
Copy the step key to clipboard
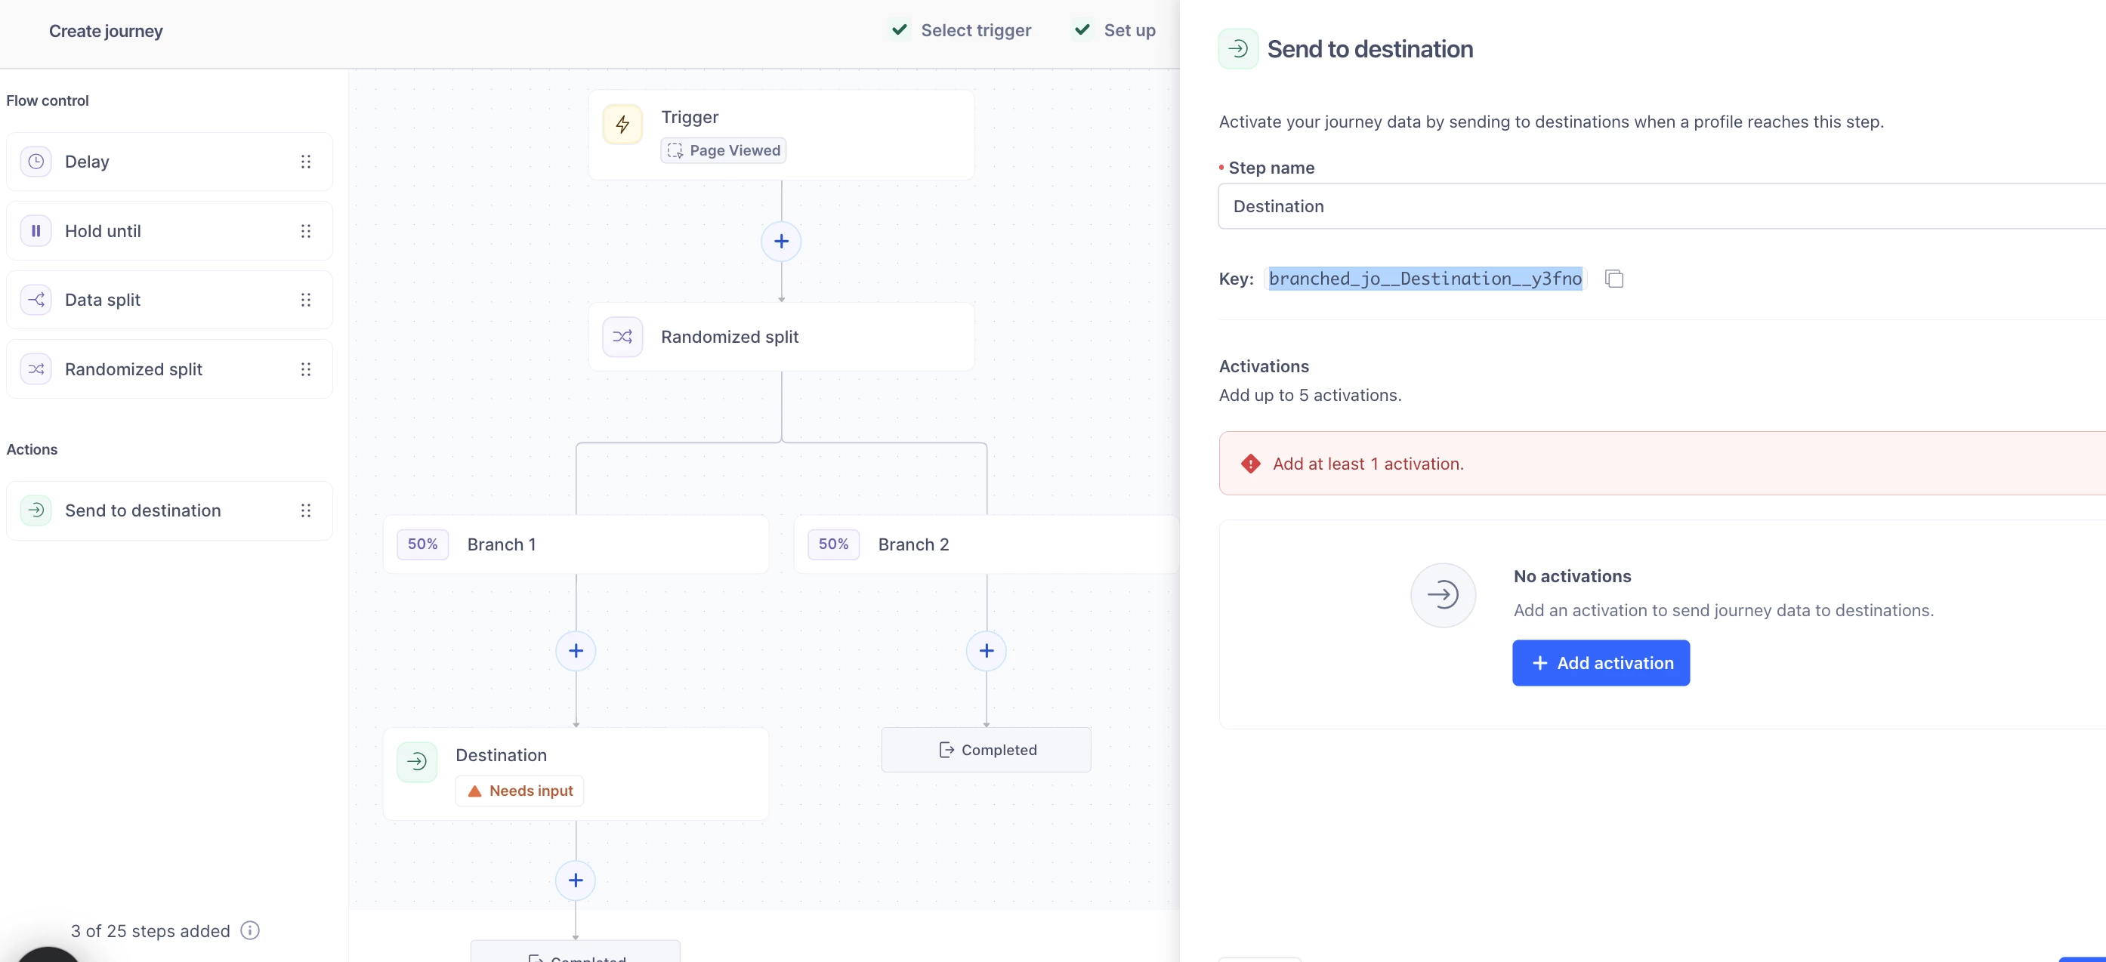[1613, 279]
